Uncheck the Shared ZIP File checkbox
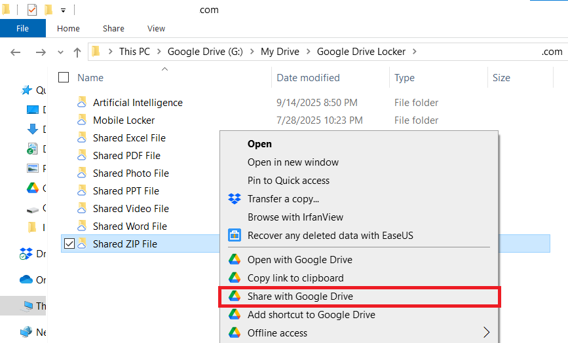 point(69,244)
